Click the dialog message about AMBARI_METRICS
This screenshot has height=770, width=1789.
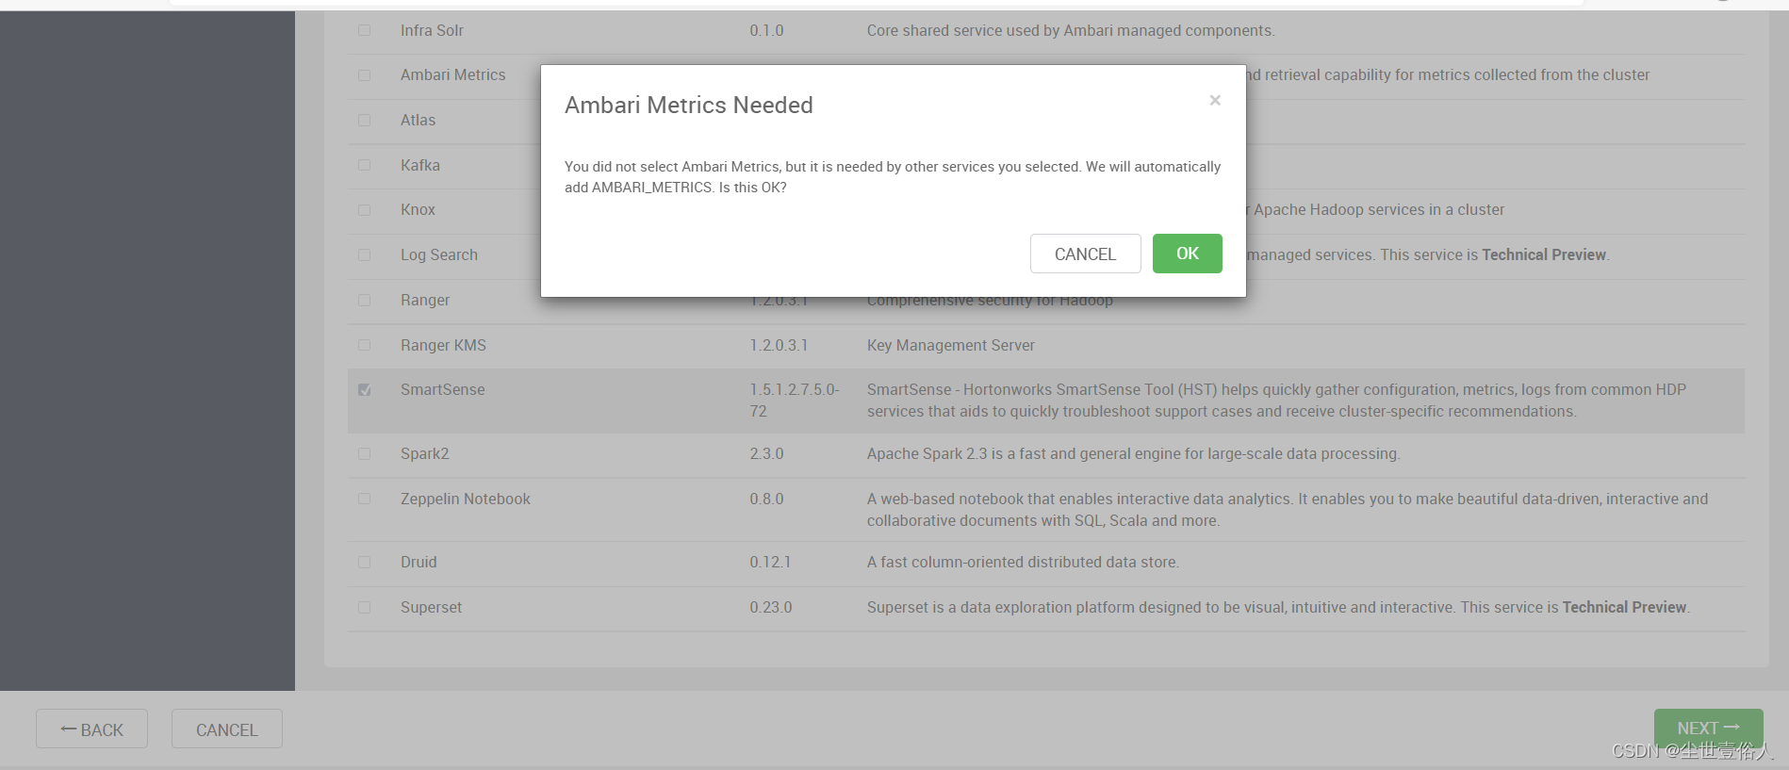tap(892, 176)
